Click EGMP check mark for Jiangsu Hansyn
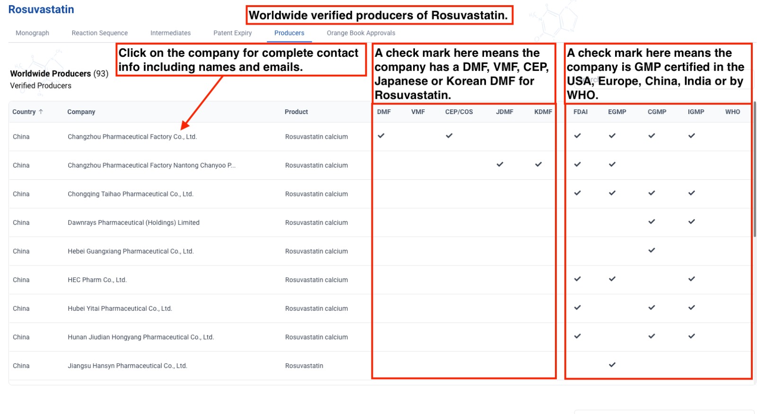 pyautogui.click(x=612, y=365)
